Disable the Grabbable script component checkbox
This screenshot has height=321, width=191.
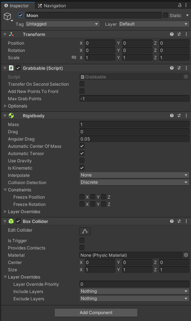tap(18, 68)
